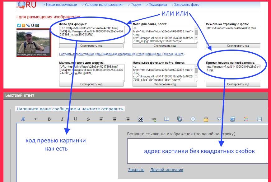Image resolution: width=271 pixels, height=182 pixels.
Task: Open Условия использования menu link
Action: (x=104, y=5)
